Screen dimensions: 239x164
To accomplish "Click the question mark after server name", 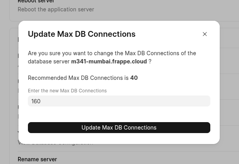I will pos(150,61).
